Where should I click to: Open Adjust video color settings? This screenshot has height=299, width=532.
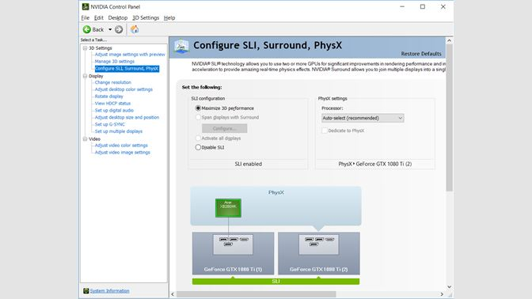pos(121,146)
